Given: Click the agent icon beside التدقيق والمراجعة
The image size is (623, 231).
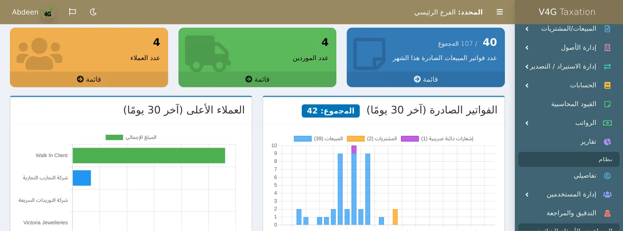Looking at the screenshot, I should pos(607,213).
